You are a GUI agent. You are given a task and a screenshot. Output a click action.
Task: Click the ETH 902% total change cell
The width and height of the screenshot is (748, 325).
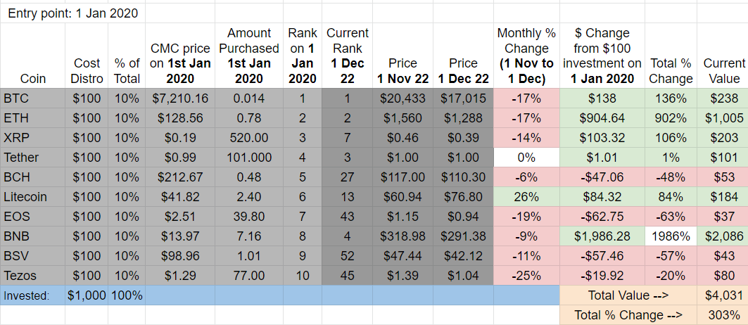671,118
